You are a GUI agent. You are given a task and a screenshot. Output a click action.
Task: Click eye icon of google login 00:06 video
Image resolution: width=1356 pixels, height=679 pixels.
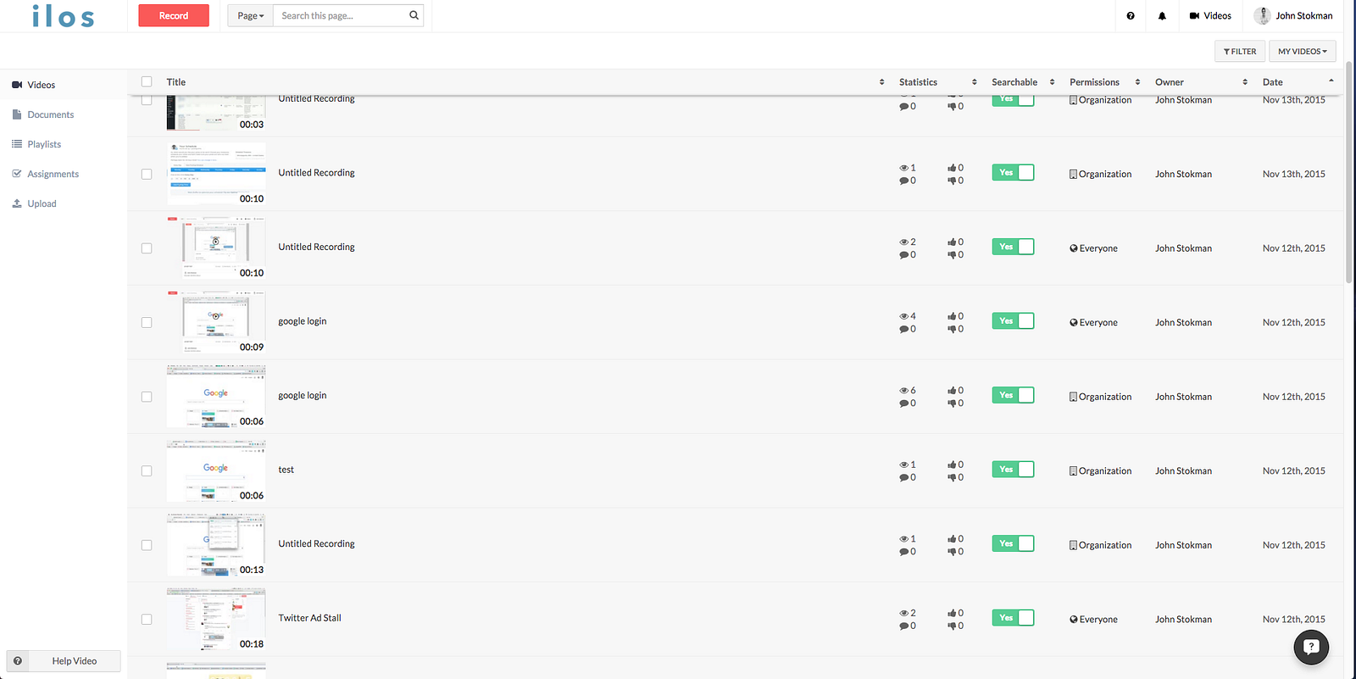click(x=903, y=391)
